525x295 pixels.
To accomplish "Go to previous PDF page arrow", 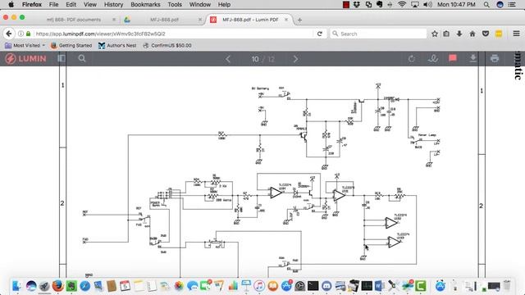I will 228,59.
